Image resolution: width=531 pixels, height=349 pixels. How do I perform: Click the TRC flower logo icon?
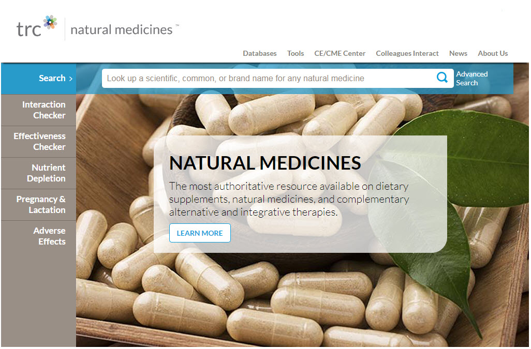point(50,22)
